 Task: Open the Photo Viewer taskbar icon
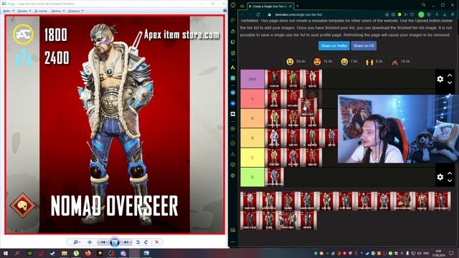146,253
